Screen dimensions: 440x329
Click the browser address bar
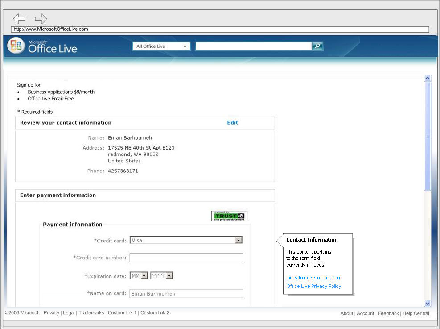pos(220,29)
